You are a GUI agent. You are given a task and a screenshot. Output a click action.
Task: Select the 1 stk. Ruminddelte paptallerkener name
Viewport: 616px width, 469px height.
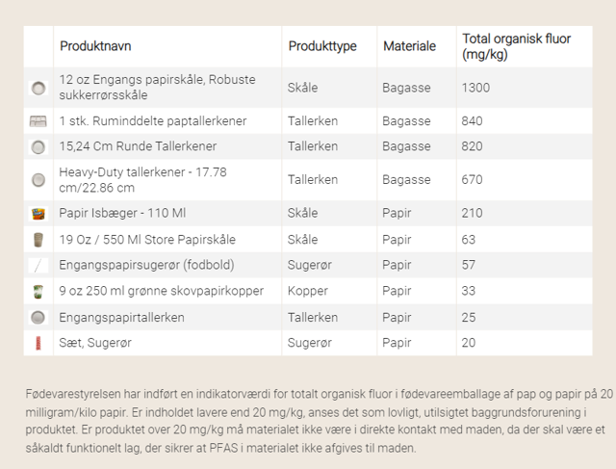153,121
